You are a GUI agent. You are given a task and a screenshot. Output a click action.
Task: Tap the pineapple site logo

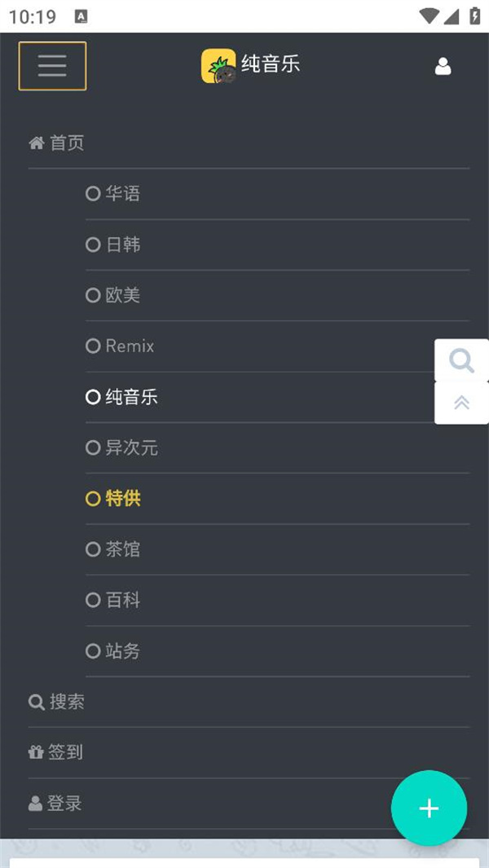click(218, 66)
